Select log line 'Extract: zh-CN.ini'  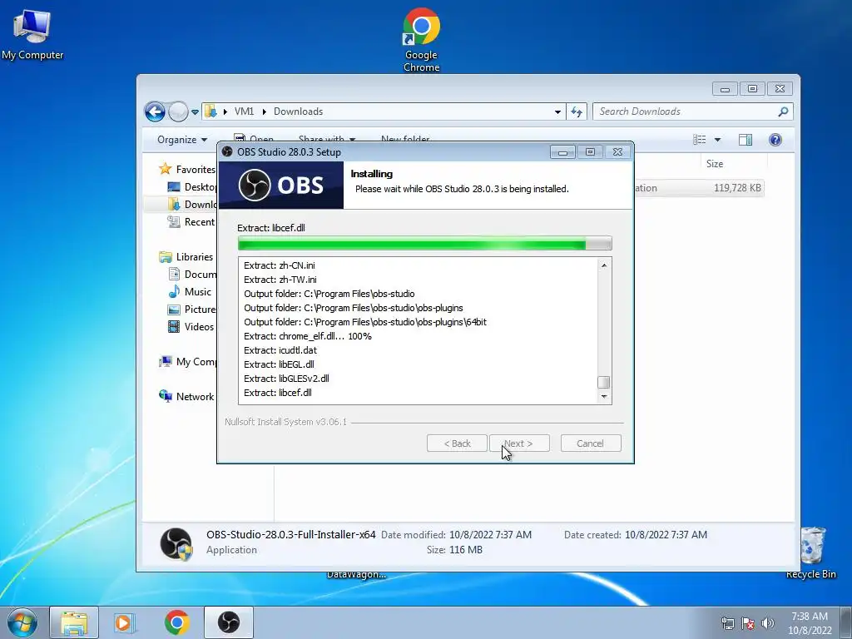[x=280, y=265]
